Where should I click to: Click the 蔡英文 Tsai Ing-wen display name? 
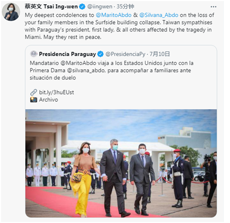[x=51, y=7]
